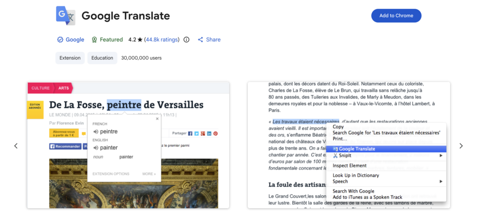The image size is (477, 218).
Task: Click the La foule des artisans heading
Action: [x=297, y=184]
